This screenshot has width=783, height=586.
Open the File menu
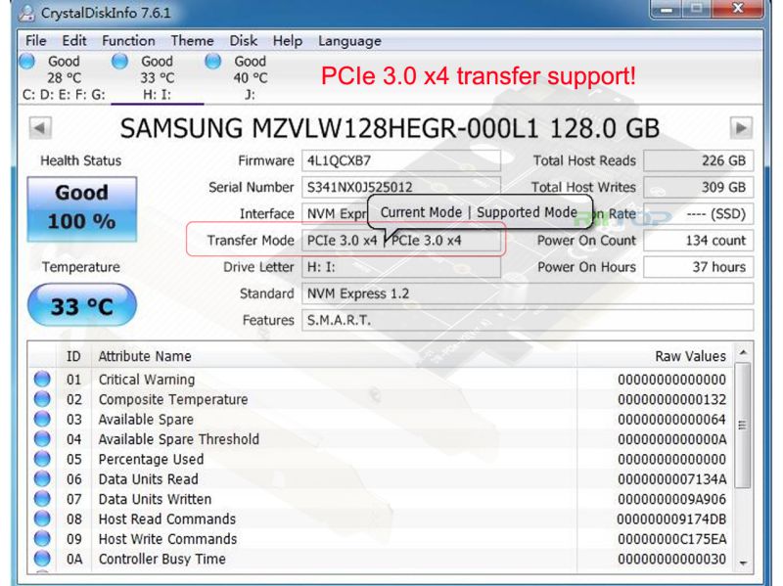[x=35, y=40]
